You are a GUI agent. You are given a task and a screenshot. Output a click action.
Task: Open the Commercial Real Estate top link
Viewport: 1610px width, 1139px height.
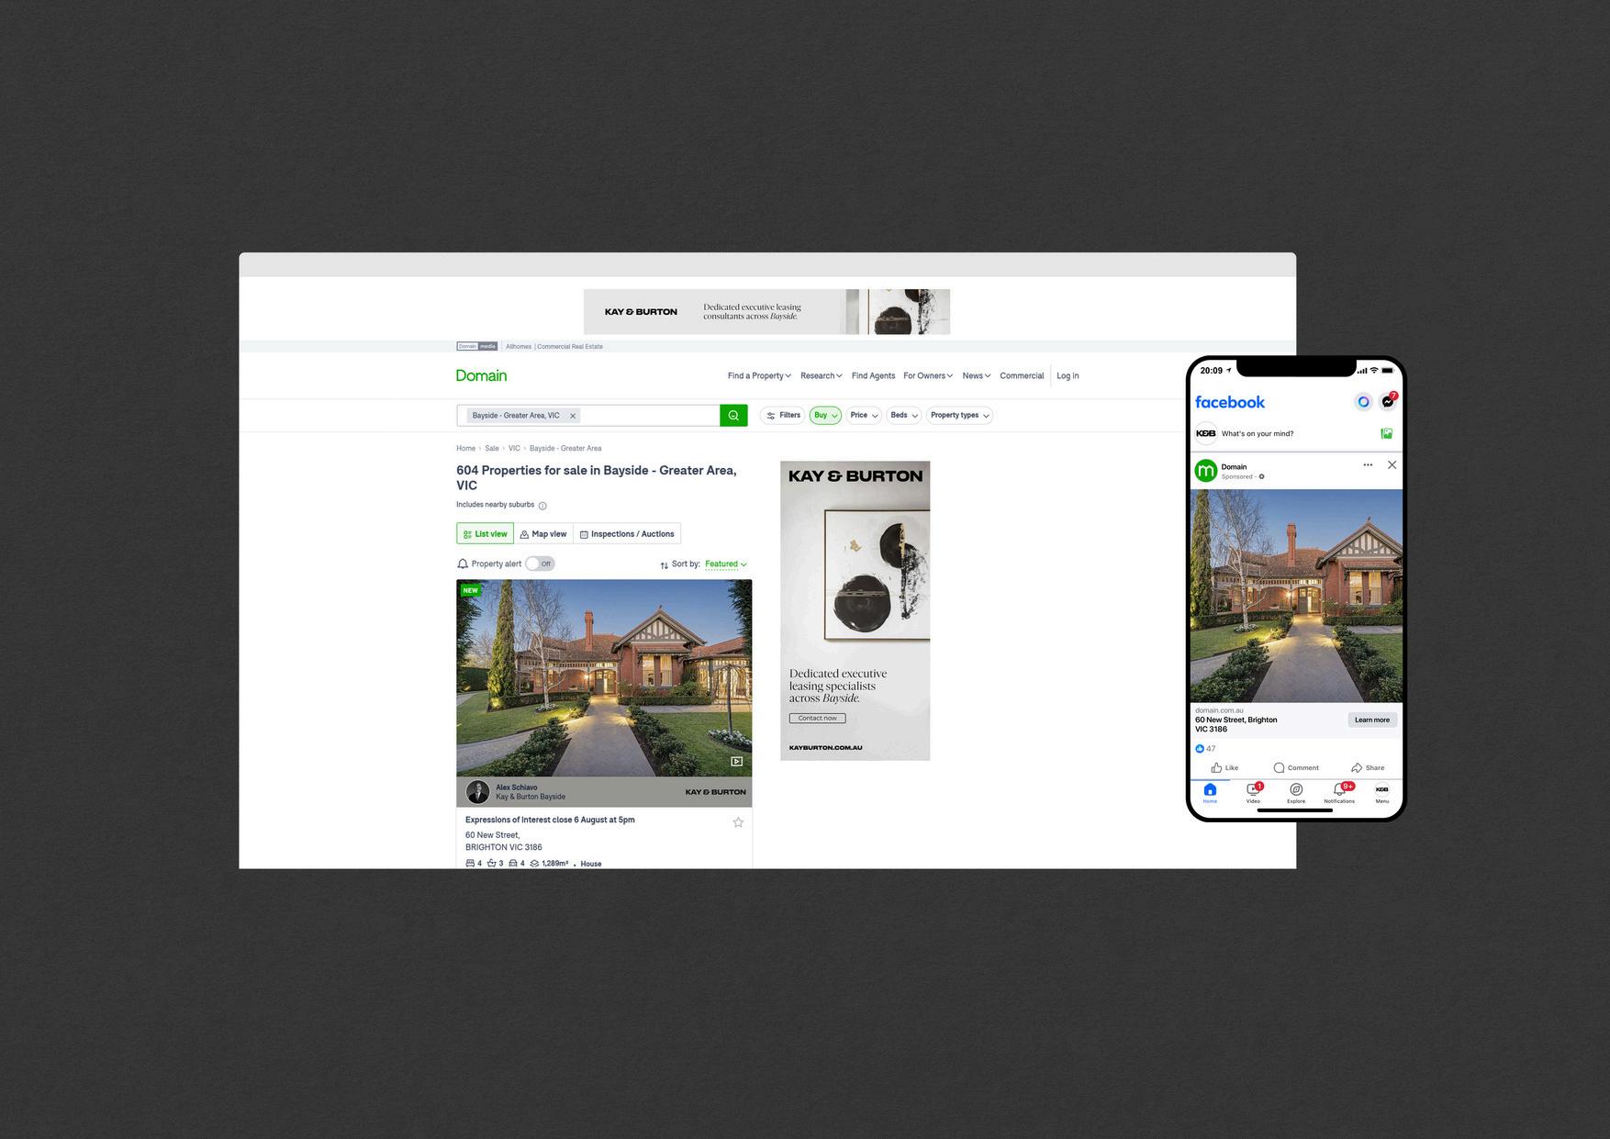pos(570,347)
